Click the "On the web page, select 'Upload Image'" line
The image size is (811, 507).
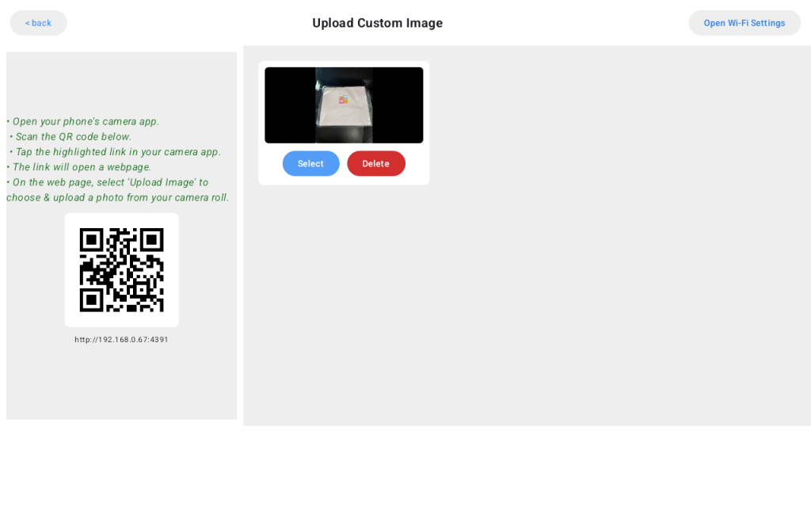click(x=108, y=183)
